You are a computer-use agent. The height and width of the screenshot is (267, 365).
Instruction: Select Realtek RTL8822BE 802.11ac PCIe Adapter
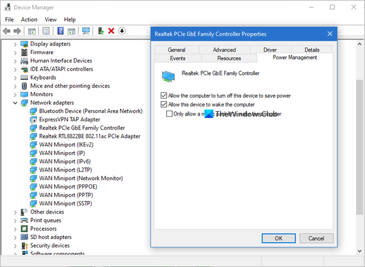(89, 136)
